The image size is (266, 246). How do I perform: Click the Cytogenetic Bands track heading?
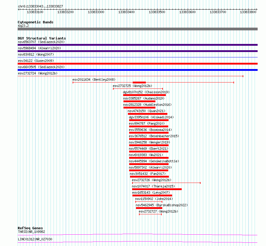point(36,22)
